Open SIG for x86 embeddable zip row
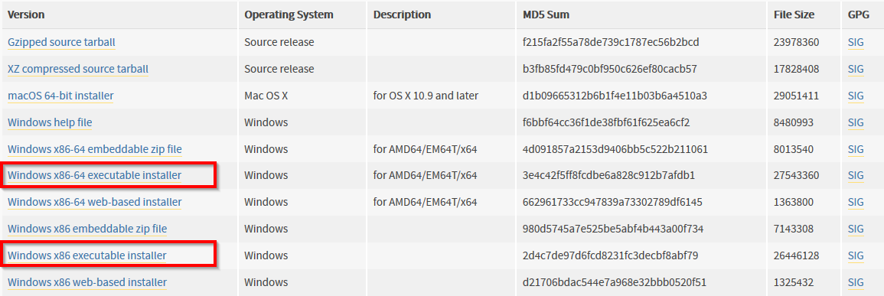 pyautogui.click(x=855, y=229)
